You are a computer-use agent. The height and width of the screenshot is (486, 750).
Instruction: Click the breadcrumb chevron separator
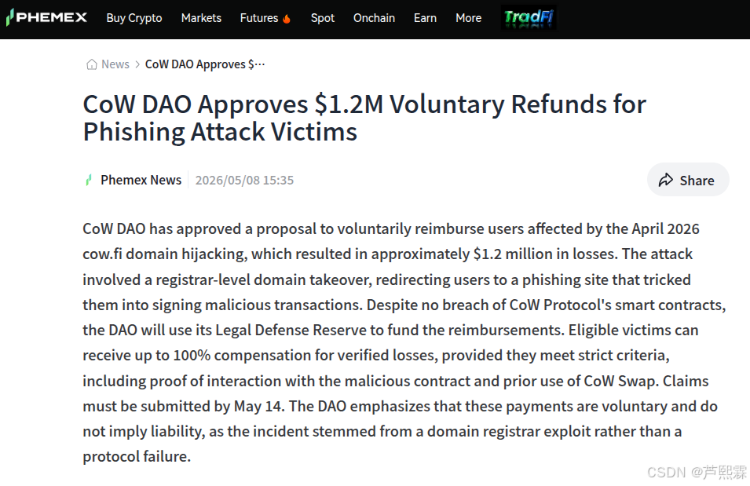click(137, 64)
